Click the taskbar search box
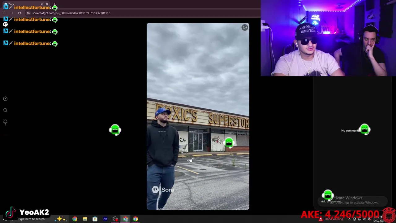The image size is (396, 223). (40, 219)
